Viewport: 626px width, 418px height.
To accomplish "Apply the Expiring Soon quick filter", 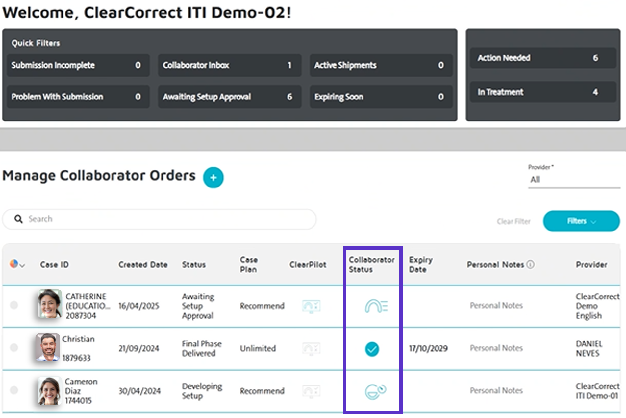I will click(x=381, y=97).
